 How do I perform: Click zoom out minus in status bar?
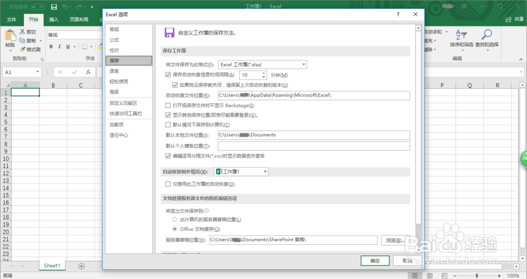[x=455, y=276]
